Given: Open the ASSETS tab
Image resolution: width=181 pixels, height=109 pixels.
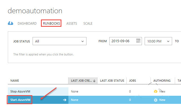Looking at the screenshot, I should tap(72, 24).
